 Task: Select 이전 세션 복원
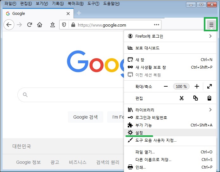pyautogui.click(x=170, y=75)
